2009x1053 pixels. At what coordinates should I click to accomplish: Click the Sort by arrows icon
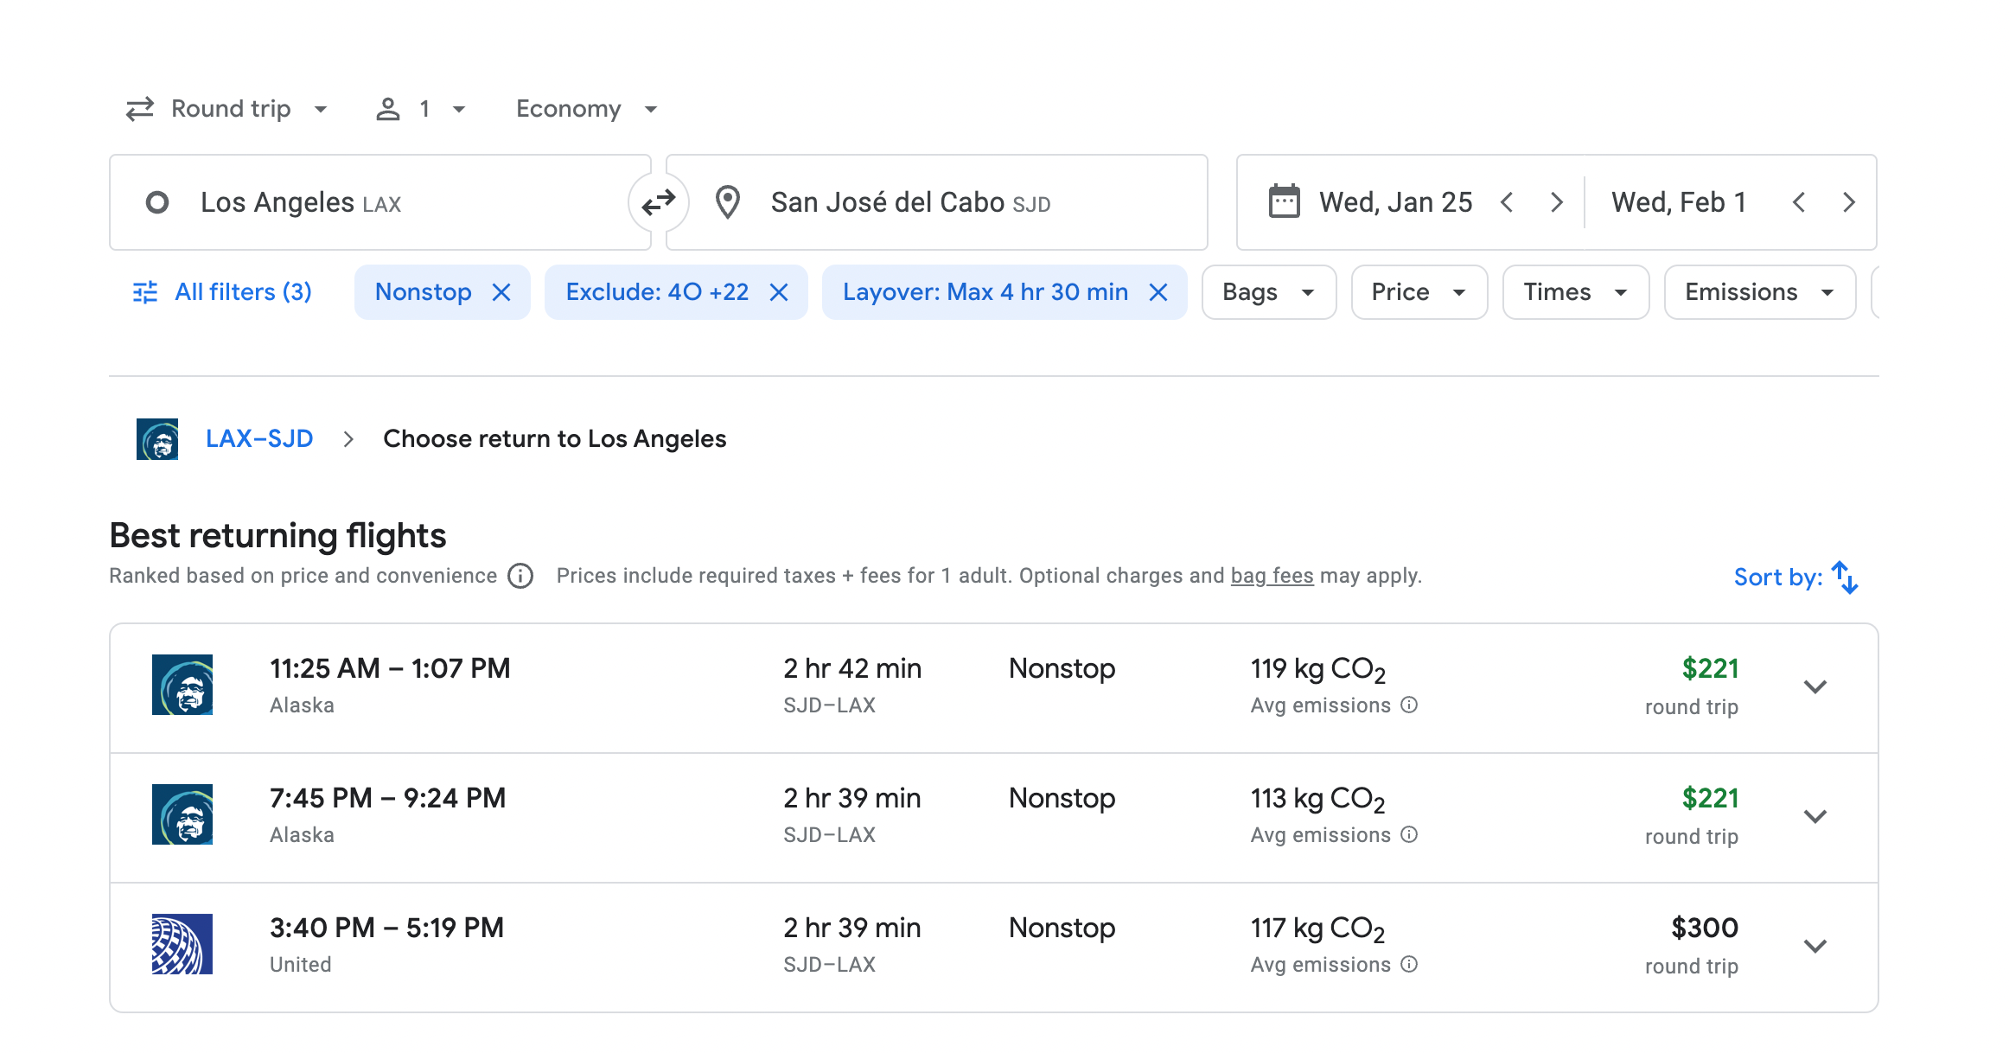point(1845,578)
